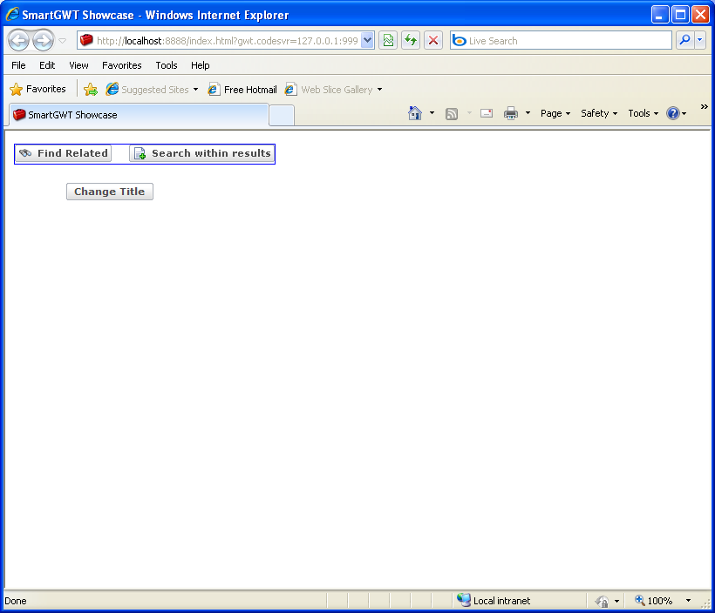
Task: Maximize the Internet Explorer window
Action: click(x=680, y=15)
